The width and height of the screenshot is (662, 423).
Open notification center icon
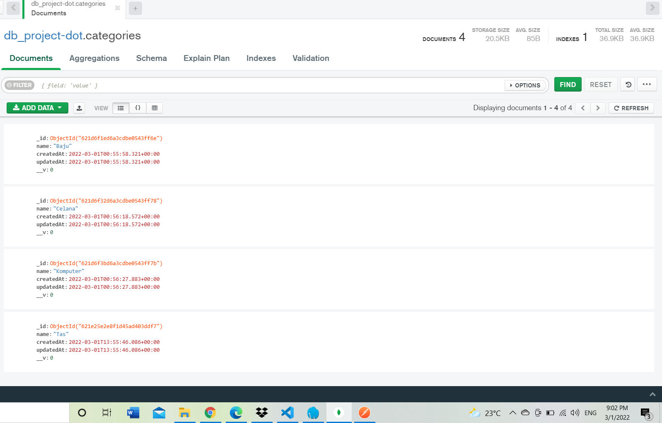[x=646, y=413]
